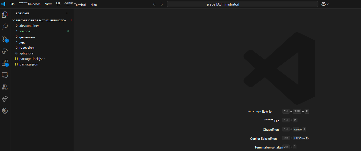This screenshot has height=151, width=361.
Task: Click the Terminal umschalten hint
Action: tap(269, 147)
